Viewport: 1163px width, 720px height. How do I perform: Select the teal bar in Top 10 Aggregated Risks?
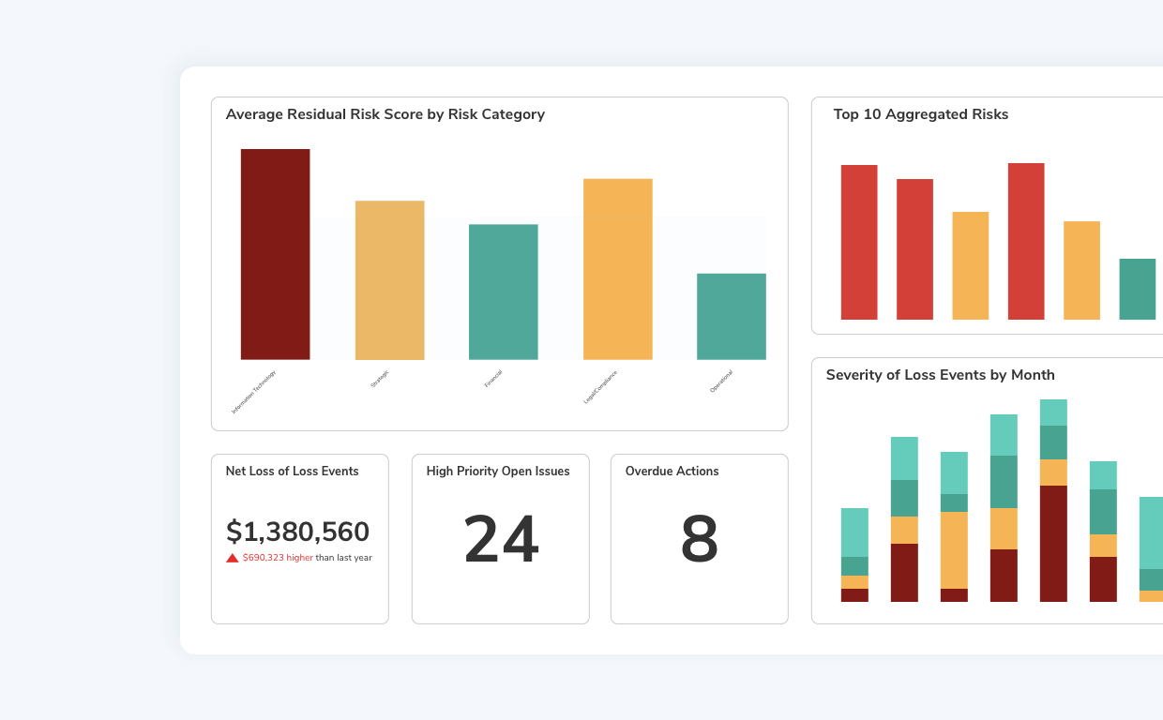pos(1136,291)
